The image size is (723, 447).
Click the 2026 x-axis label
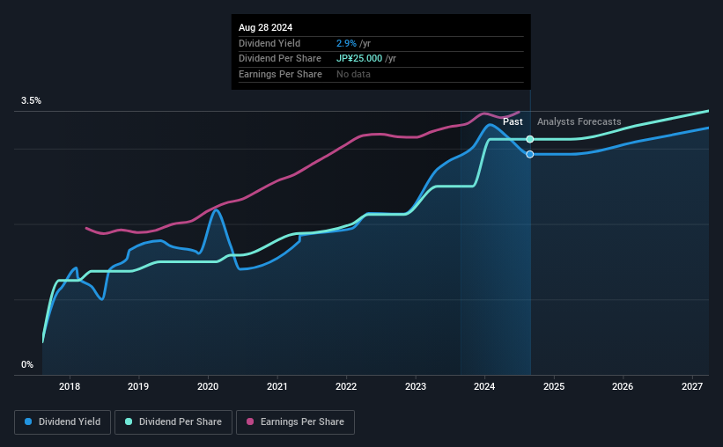623,386
